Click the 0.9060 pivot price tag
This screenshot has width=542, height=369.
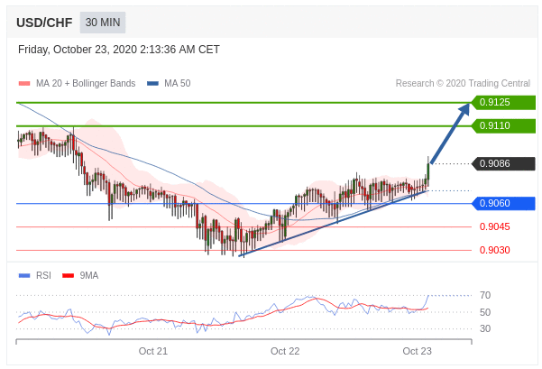pyautogui.click(x=504, y=203)
